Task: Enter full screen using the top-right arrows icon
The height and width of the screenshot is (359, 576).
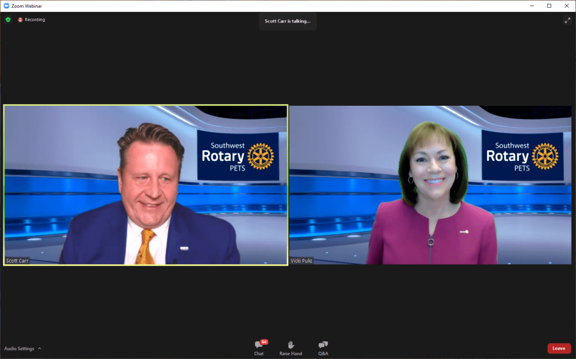Action: pyautogui.click(x=567, y=20)
